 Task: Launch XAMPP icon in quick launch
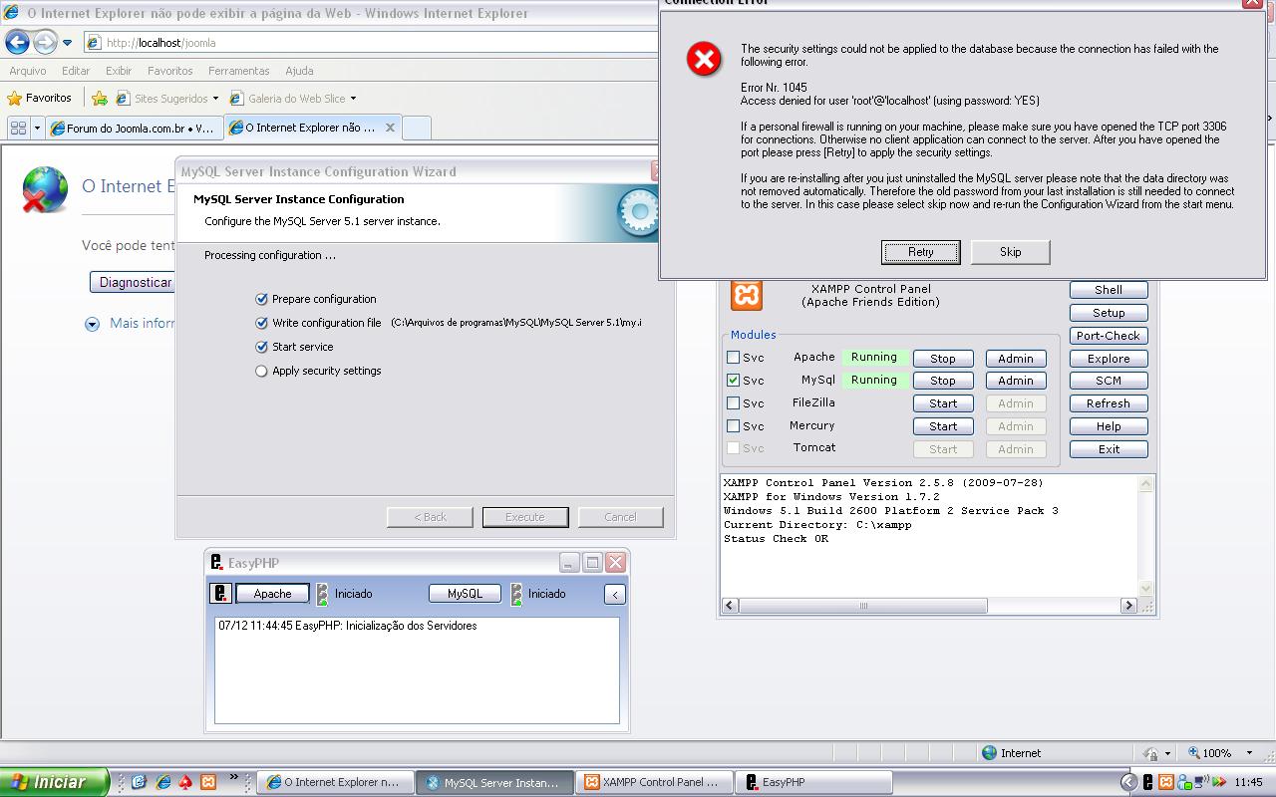(x=208, y=782)
